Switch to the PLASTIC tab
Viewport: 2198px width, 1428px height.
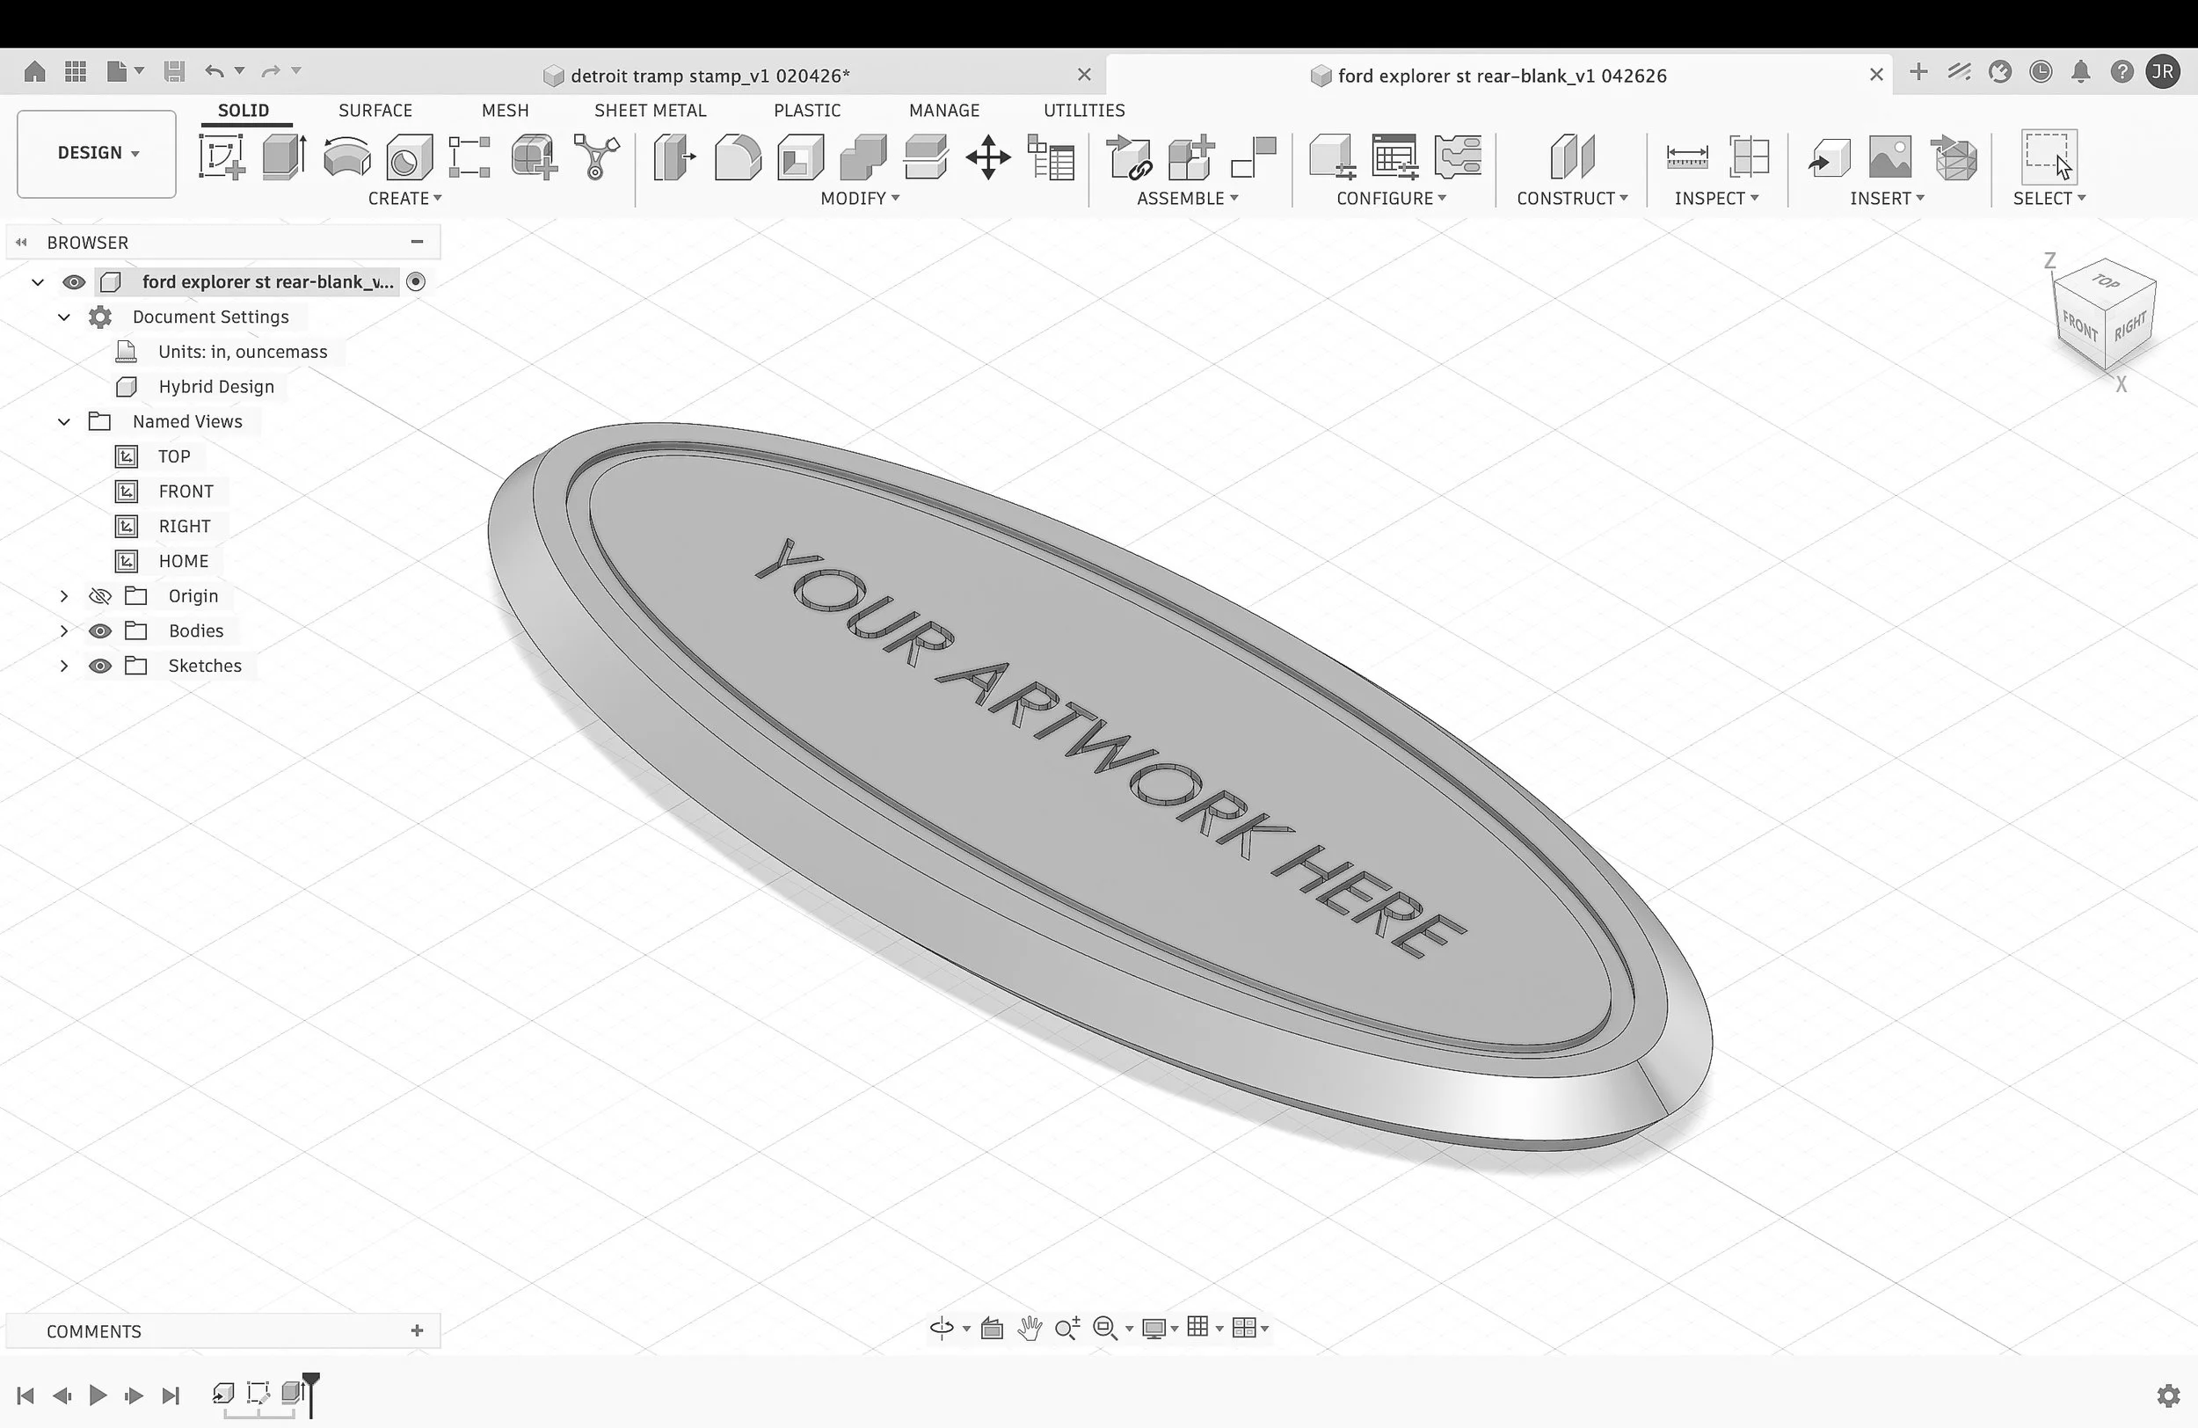807,110
